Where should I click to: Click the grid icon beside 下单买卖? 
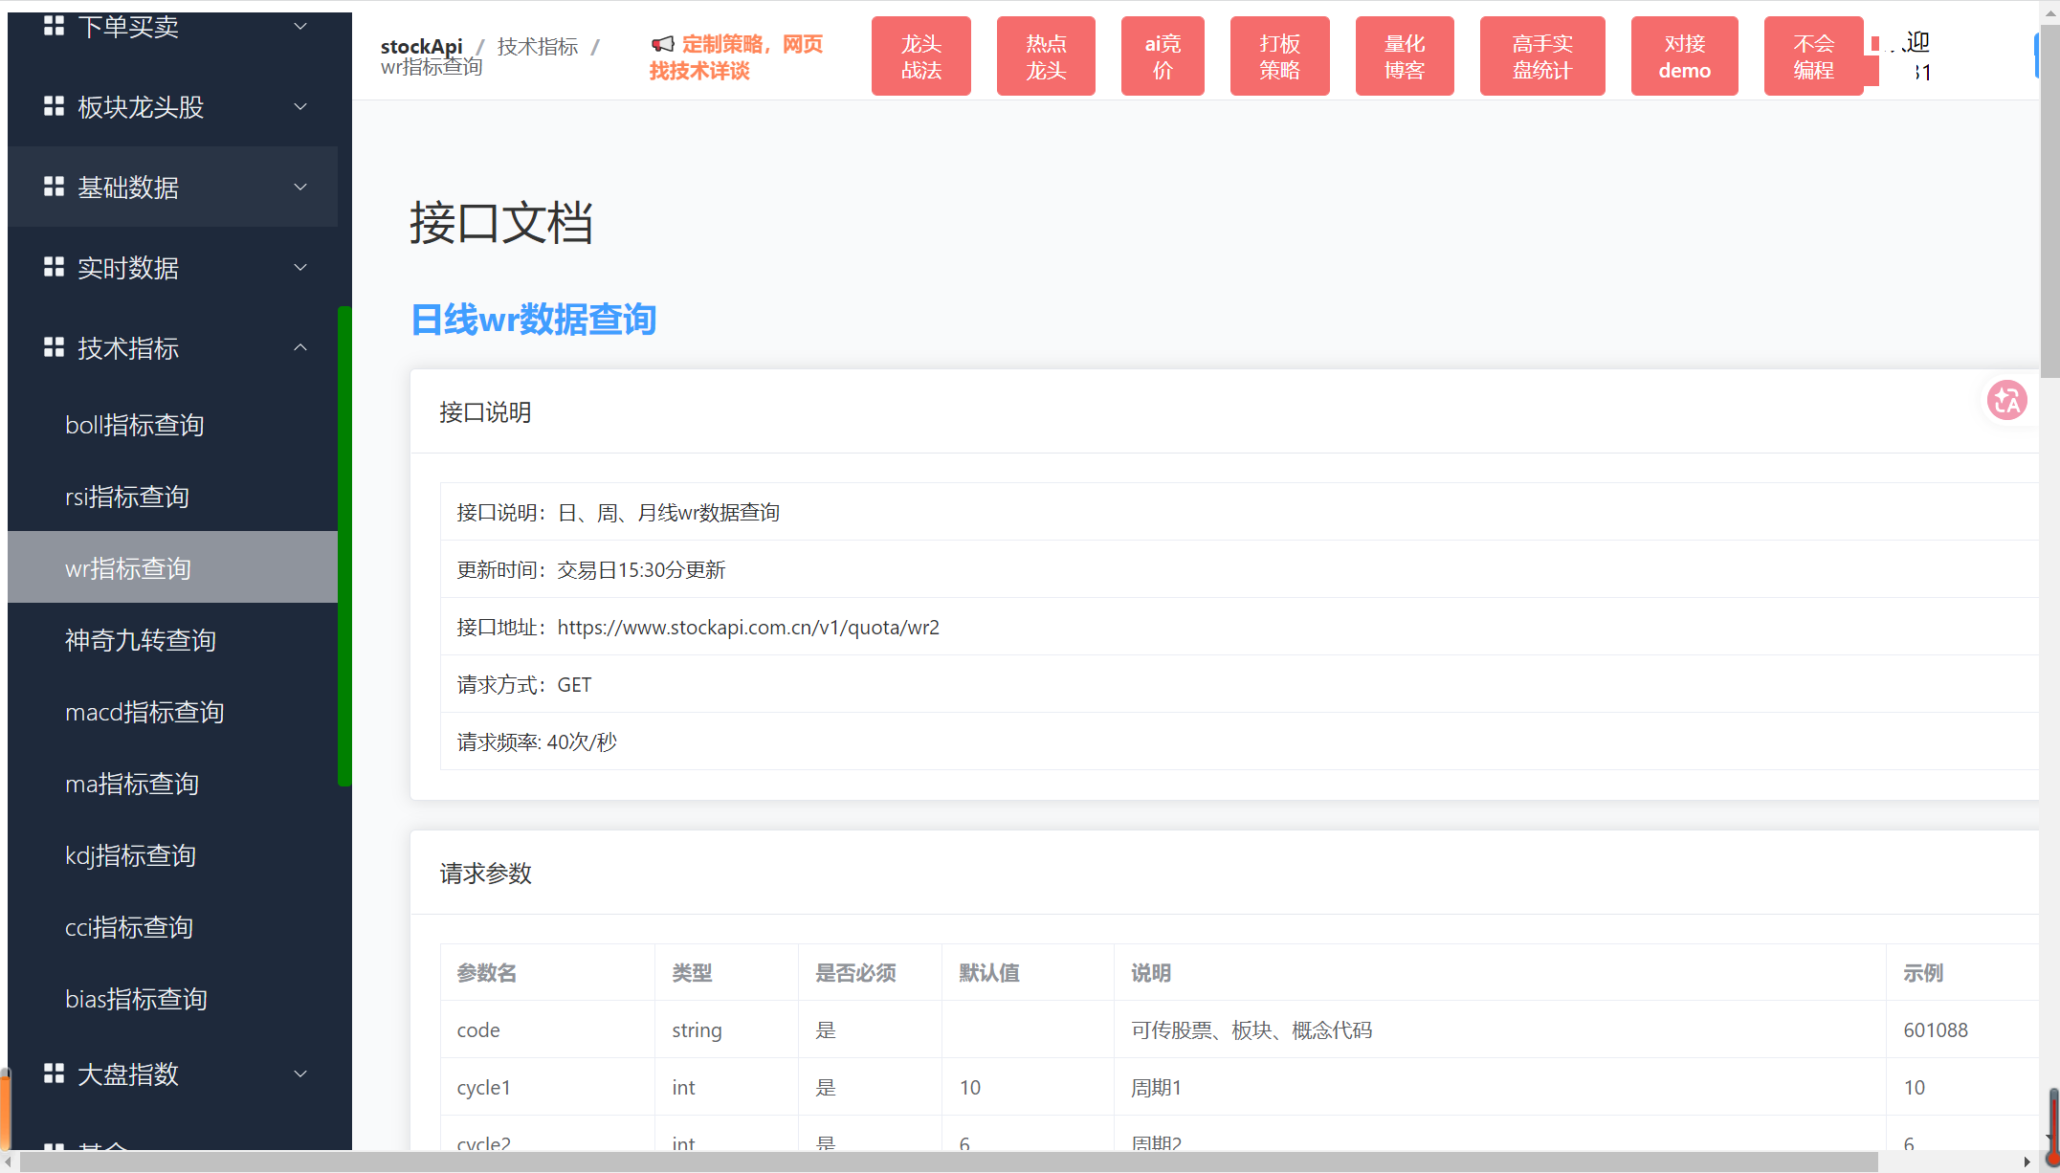coord(54,26)
